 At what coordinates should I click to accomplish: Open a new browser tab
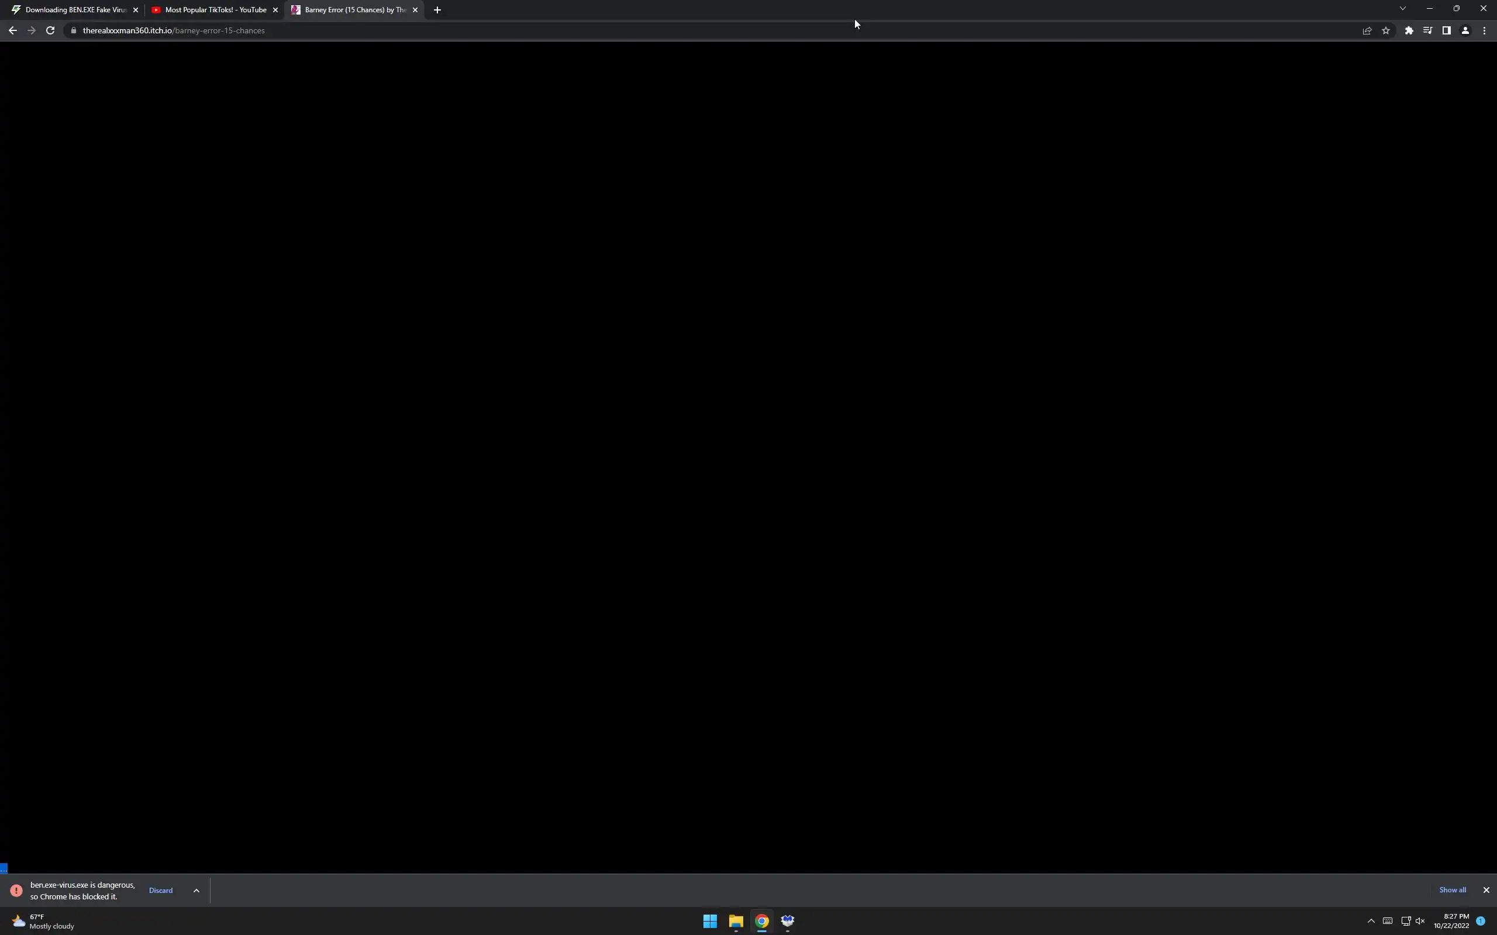pyautogui.click(x=437, y=10)
